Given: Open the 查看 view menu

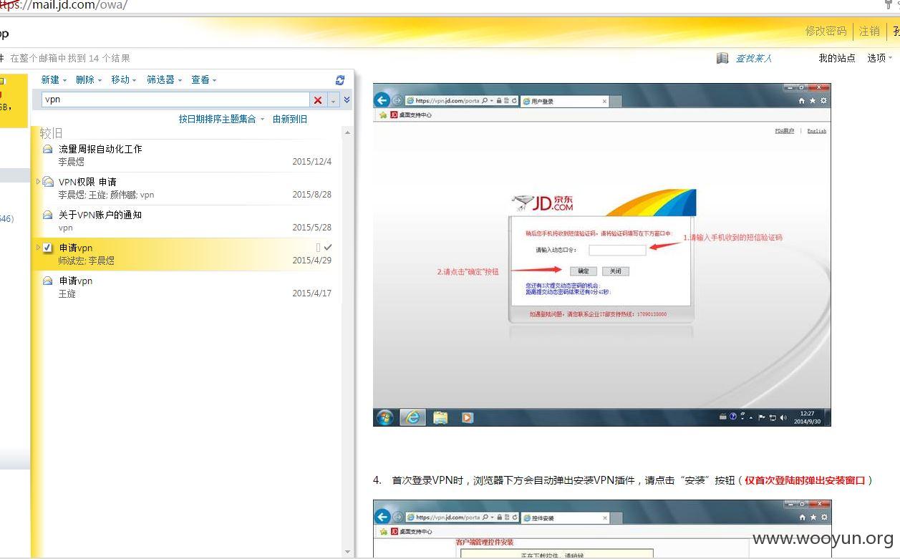Looking at the screenshot, I should (x=204, y=80).
